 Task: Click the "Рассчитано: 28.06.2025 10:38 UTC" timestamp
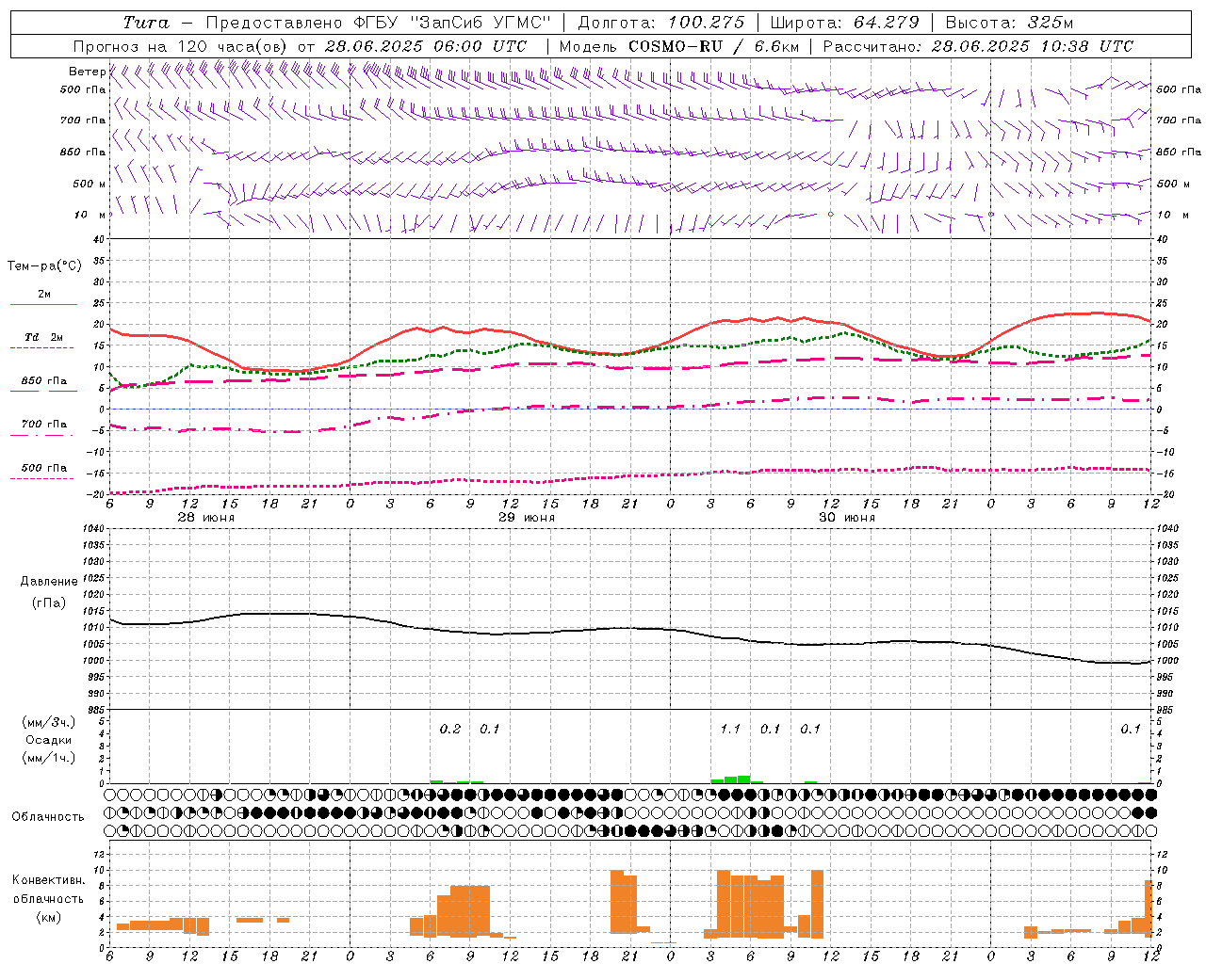[978, 46]
